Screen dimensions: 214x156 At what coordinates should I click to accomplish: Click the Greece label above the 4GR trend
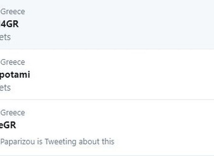coord(13,12)
